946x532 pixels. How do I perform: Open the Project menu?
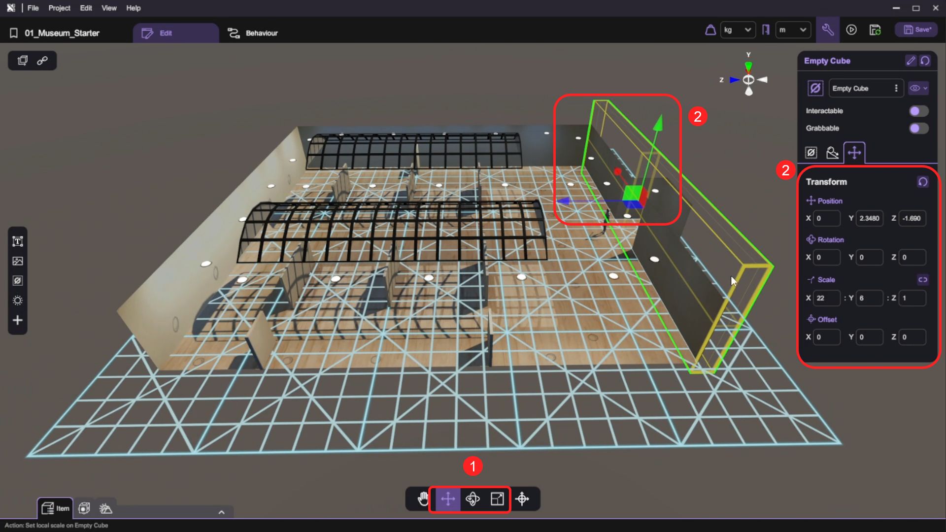(59, 8)
